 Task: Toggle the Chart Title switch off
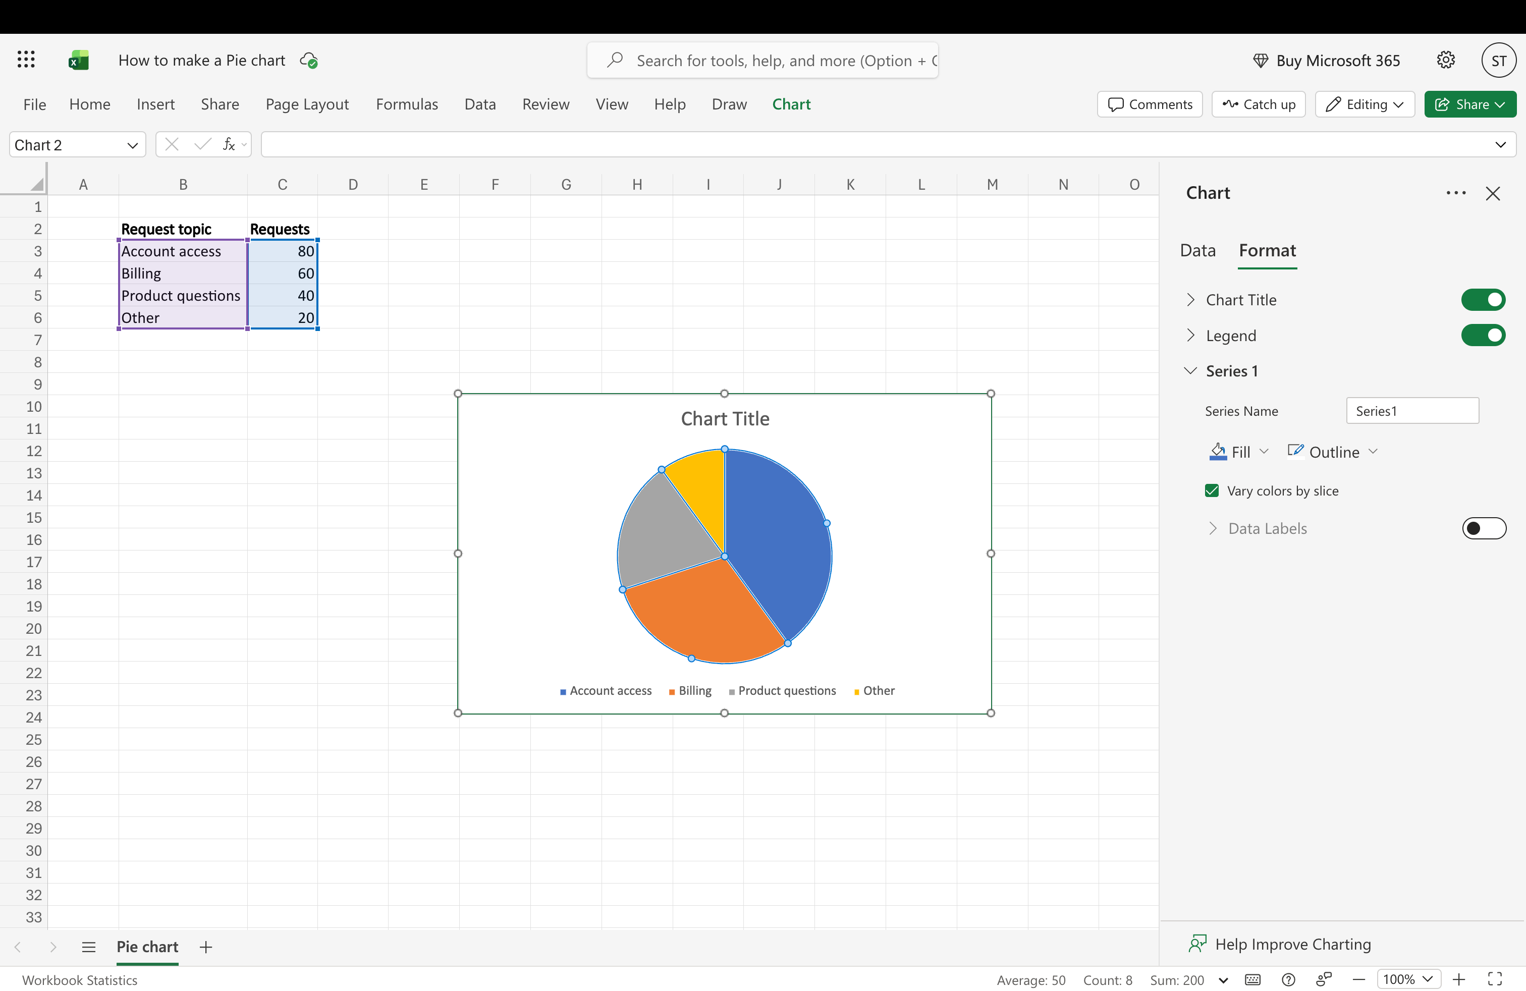coord(1483,299)
